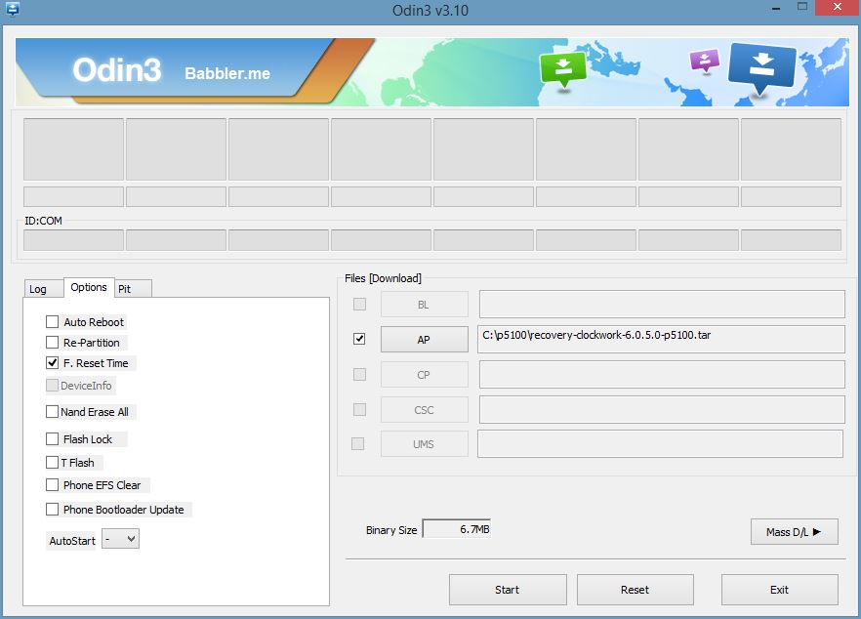
Task: Click the Odin3 logo in banner
Action: point(117,69)
